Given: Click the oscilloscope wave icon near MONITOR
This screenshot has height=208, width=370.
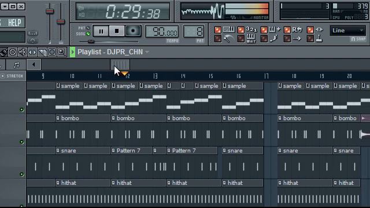Looking at the screenshot, I should click(x=233, y=17).
